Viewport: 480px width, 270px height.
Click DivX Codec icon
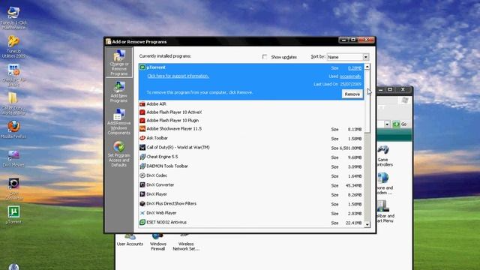click(x=142, y=175)
